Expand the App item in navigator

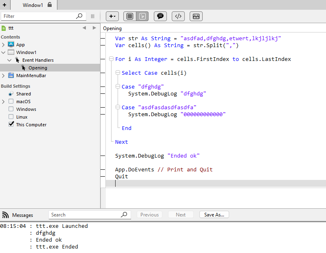pyautogui.click(x=3, y=45)
